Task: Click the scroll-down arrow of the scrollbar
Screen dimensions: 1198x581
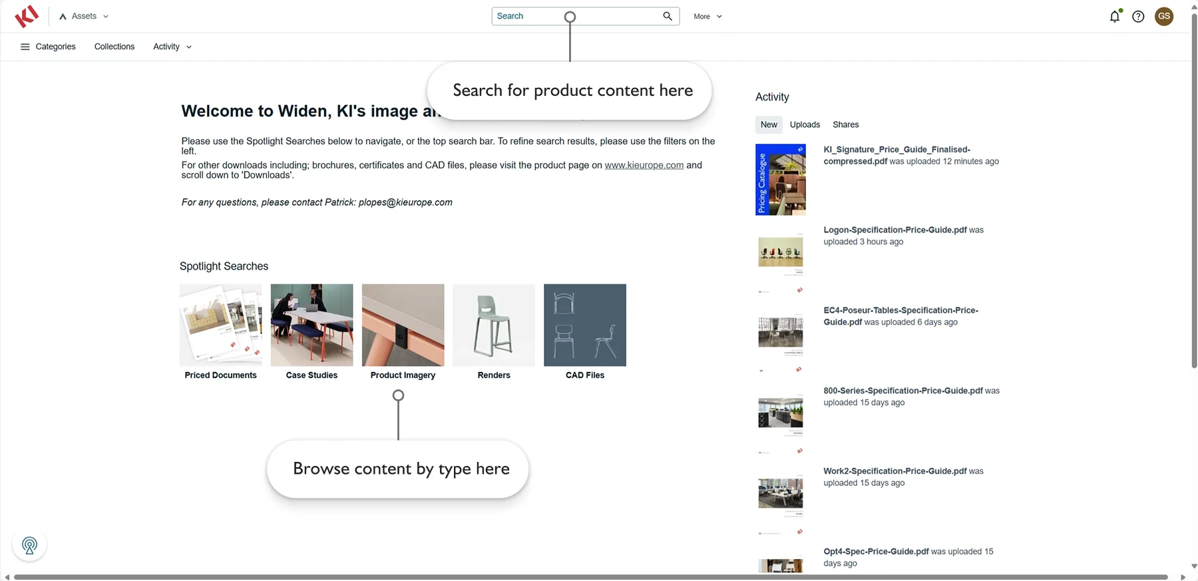Action: [x=1194, y=566]
